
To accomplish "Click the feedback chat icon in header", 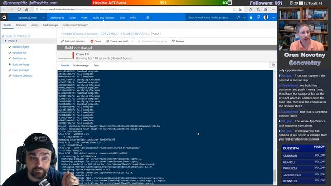I will tap(258, 18).
